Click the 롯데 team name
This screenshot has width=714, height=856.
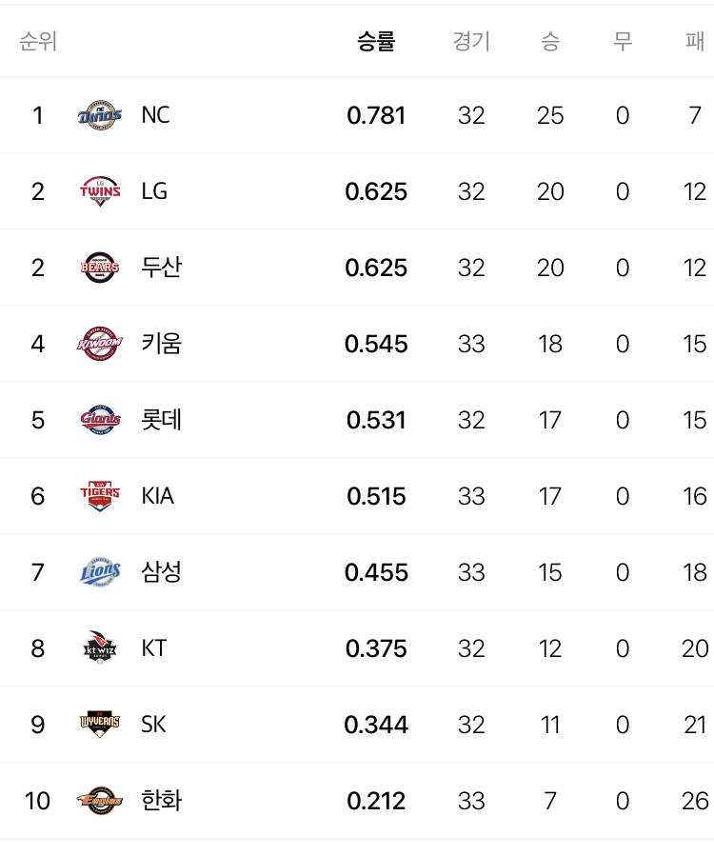pos(161,420)
